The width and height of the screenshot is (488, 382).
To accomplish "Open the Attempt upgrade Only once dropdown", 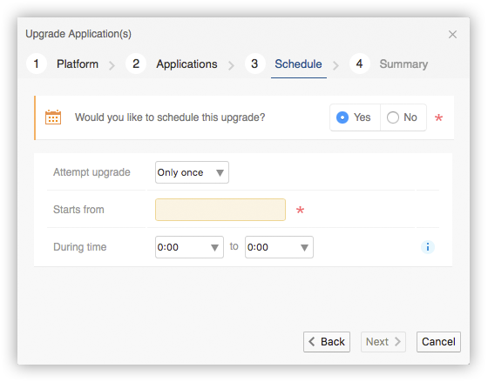I will [x=192, y=172].
